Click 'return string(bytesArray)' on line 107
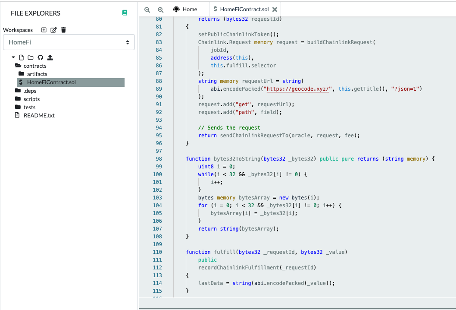Screen dimensions: 456x310 [x=238, y=228]
